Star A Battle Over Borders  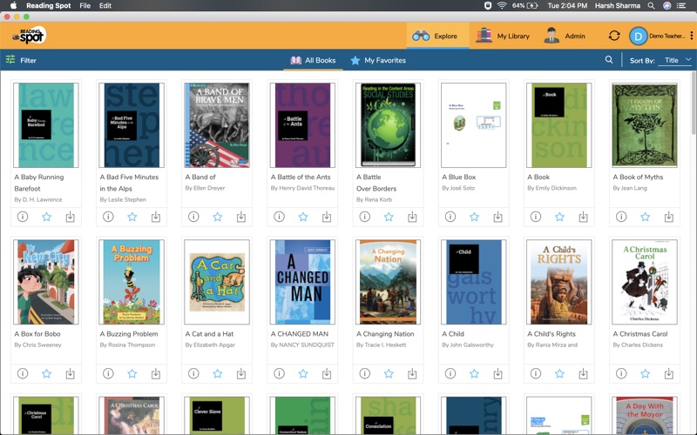click(389, 217)
